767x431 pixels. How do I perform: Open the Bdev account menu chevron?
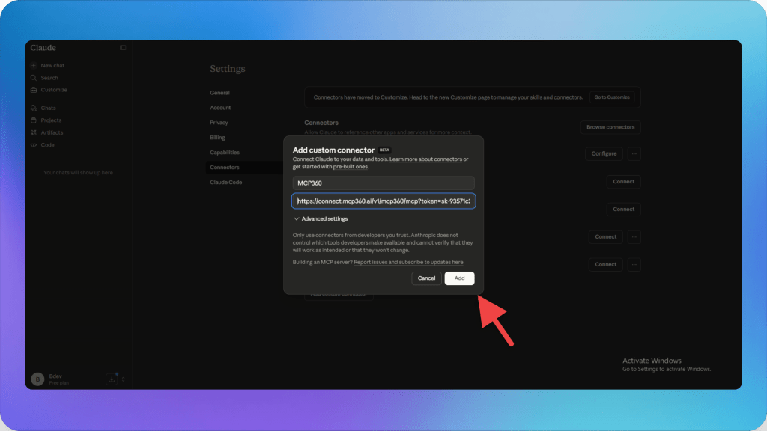pyautogui.click(x=124, y=379)
